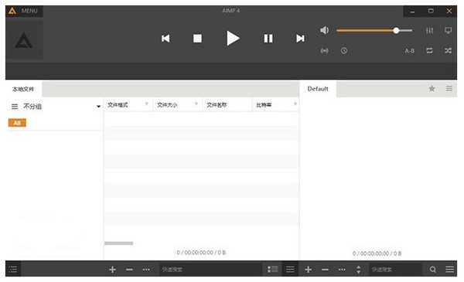Remove library items with minus icon
This screenshot has height=282, width=464.
[x=129, y=270]
